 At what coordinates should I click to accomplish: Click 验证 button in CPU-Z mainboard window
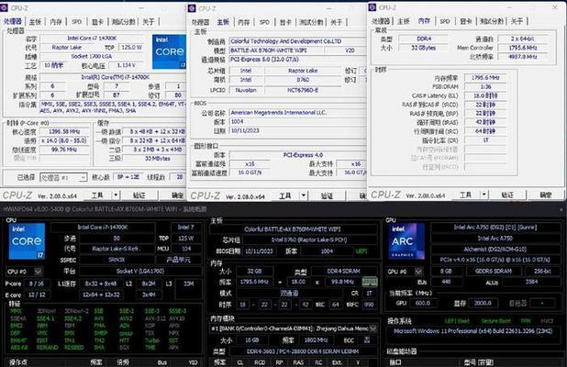pyautogui.click(x=327, y=195)
